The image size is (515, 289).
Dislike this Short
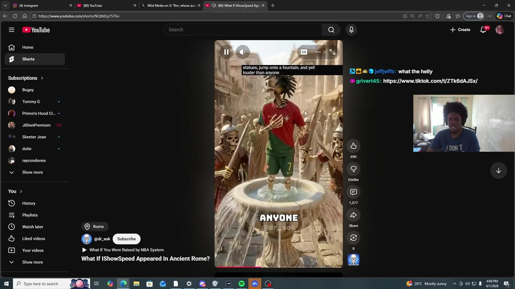[353, 169]
